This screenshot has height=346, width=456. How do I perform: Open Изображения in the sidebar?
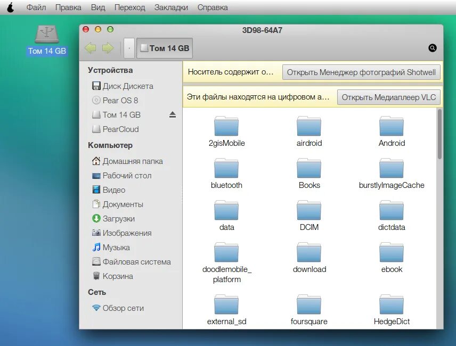click(121, 233)
